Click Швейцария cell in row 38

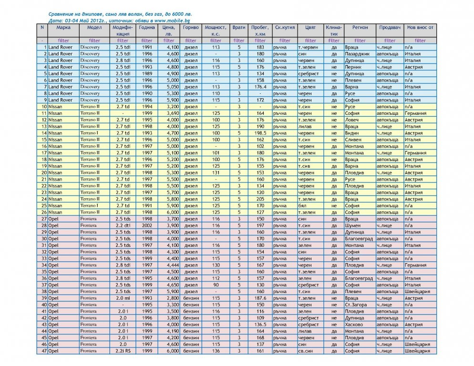[417, 292]
